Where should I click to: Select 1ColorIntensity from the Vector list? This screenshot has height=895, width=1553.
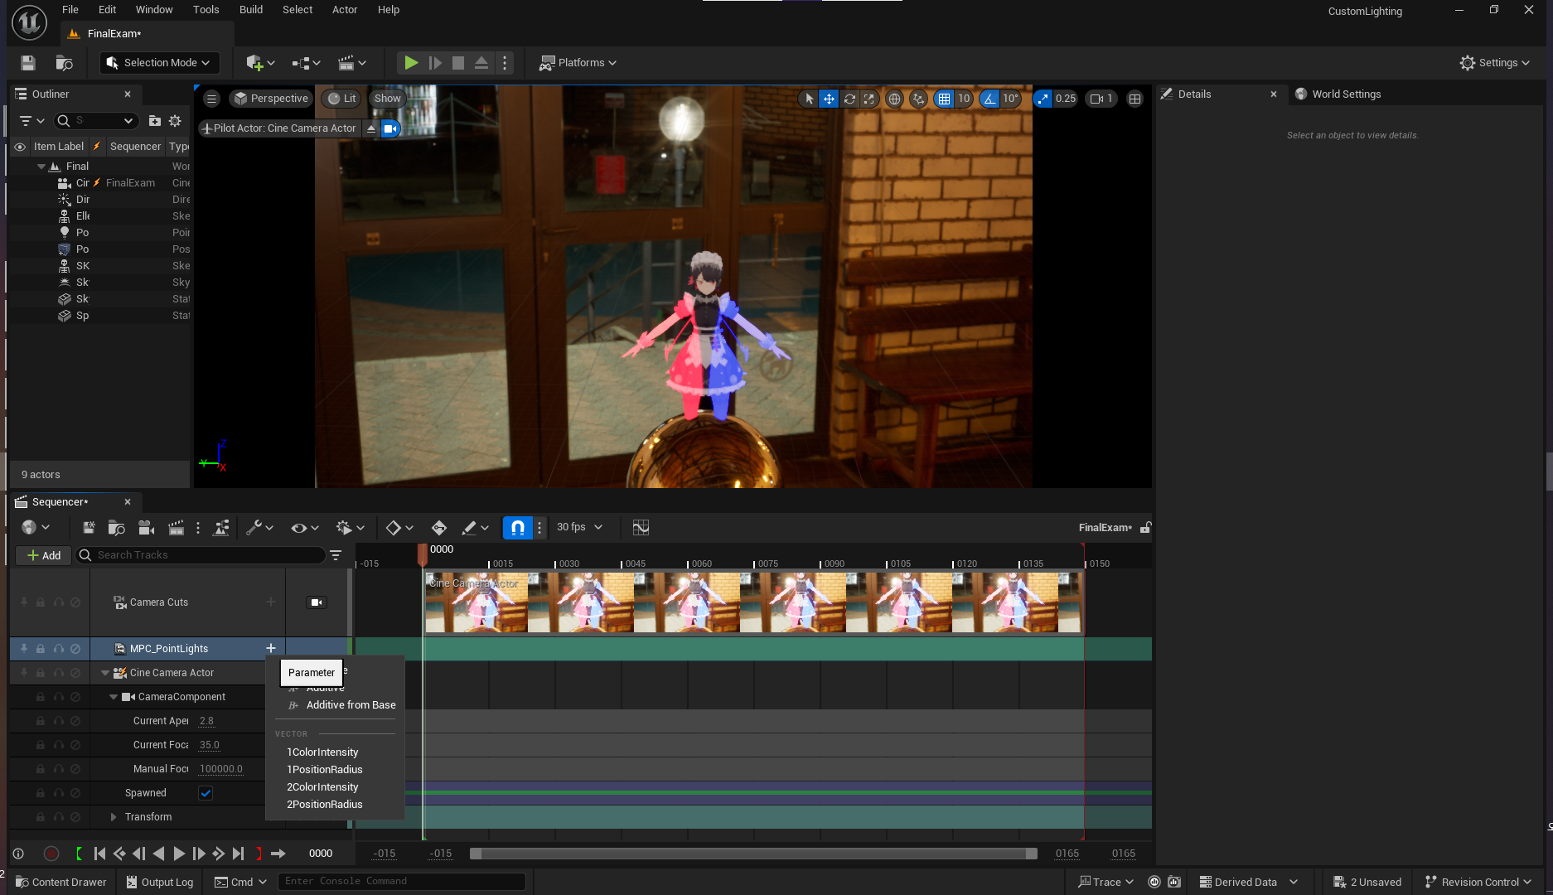click(322, 752)
